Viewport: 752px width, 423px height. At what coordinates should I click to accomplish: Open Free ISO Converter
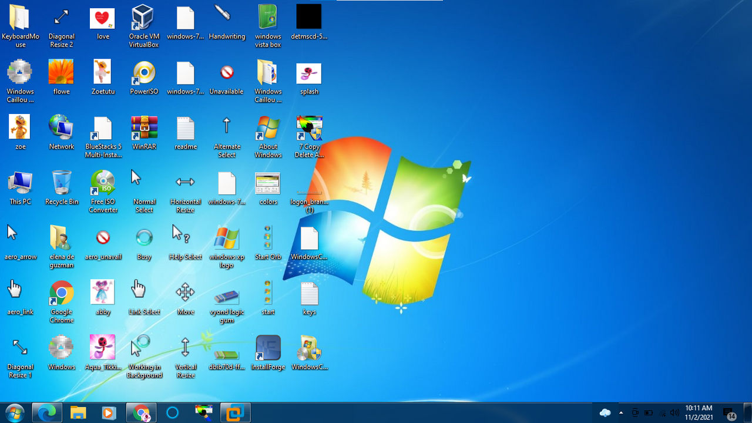[x=103, y=184]
